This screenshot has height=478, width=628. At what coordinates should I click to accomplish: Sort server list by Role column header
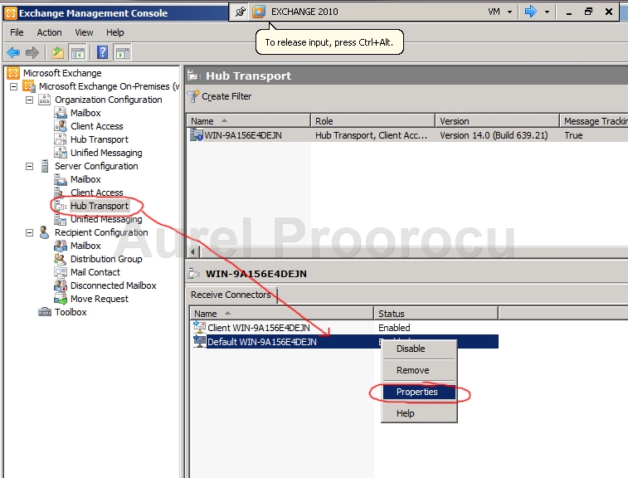point(372,121)
